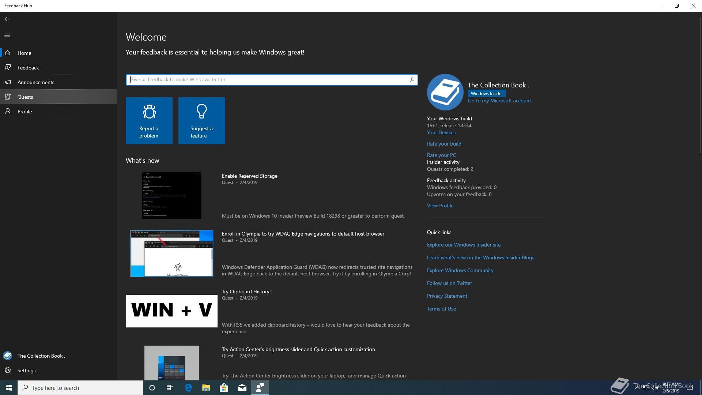Open the Action Center notification icon

[x=690, y=388]
